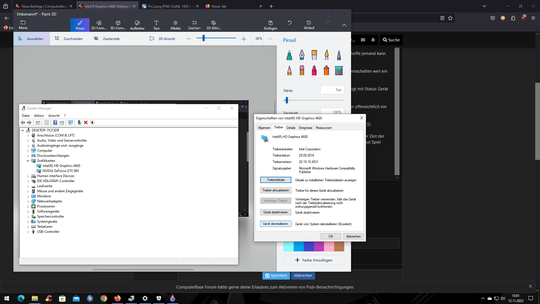Select the marker brush in Pinsel panel
This screenshot has height=304, width=540.
coord(289,55)
